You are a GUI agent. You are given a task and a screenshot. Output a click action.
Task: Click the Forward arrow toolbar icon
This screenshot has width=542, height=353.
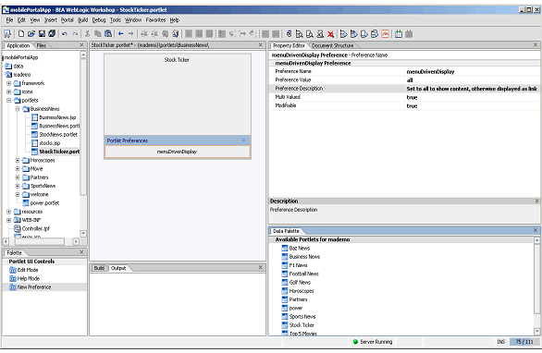(131, 34)
